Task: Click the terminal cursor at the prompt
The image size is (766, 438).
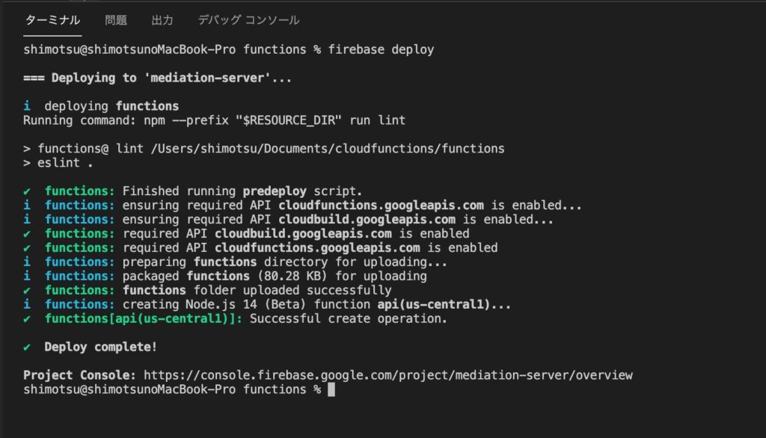Action: point(331,389)
